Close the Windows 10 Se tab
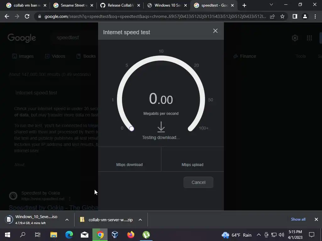Image resolution: width=322 pixels, height=241 pixels. point(186,5)
